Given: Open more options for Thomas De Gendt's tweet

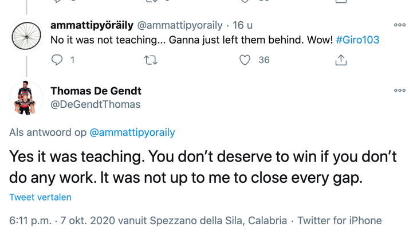Looking at the screenshot, I should [399, 91].
